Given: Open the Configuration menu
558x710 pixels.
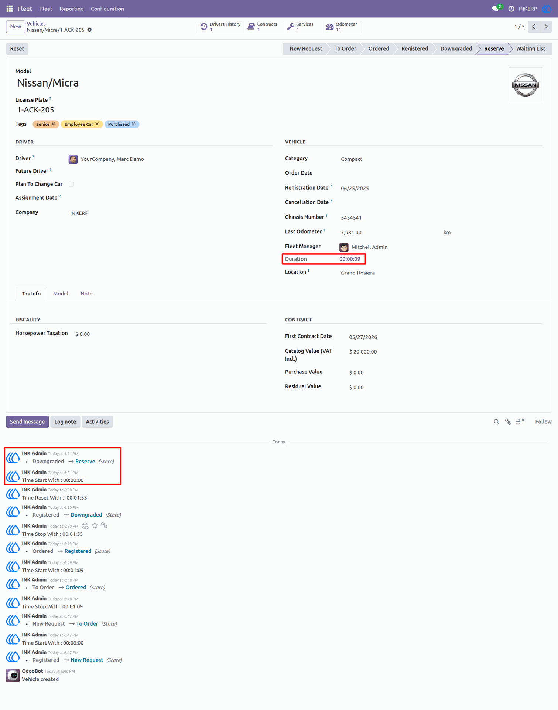Looking at the screenshot, I should click(107, 9).
